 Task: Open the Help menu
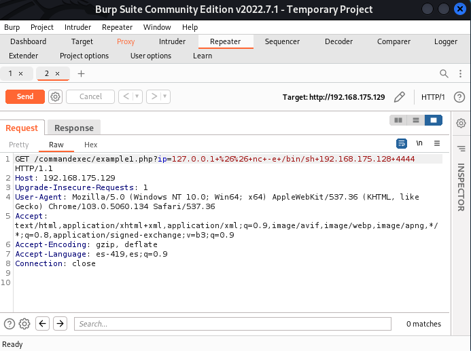tap(190, 27)
